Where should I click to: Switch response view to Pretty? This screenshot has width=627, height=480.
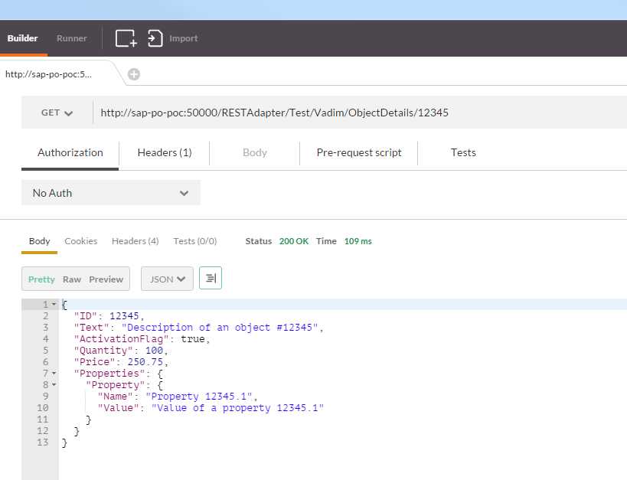[x=41, y=279]
